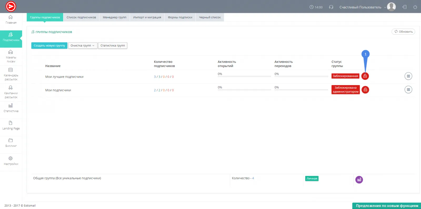Open actions menu for Мои подписчики
421x209 pixels.
(x=408, y=90)
